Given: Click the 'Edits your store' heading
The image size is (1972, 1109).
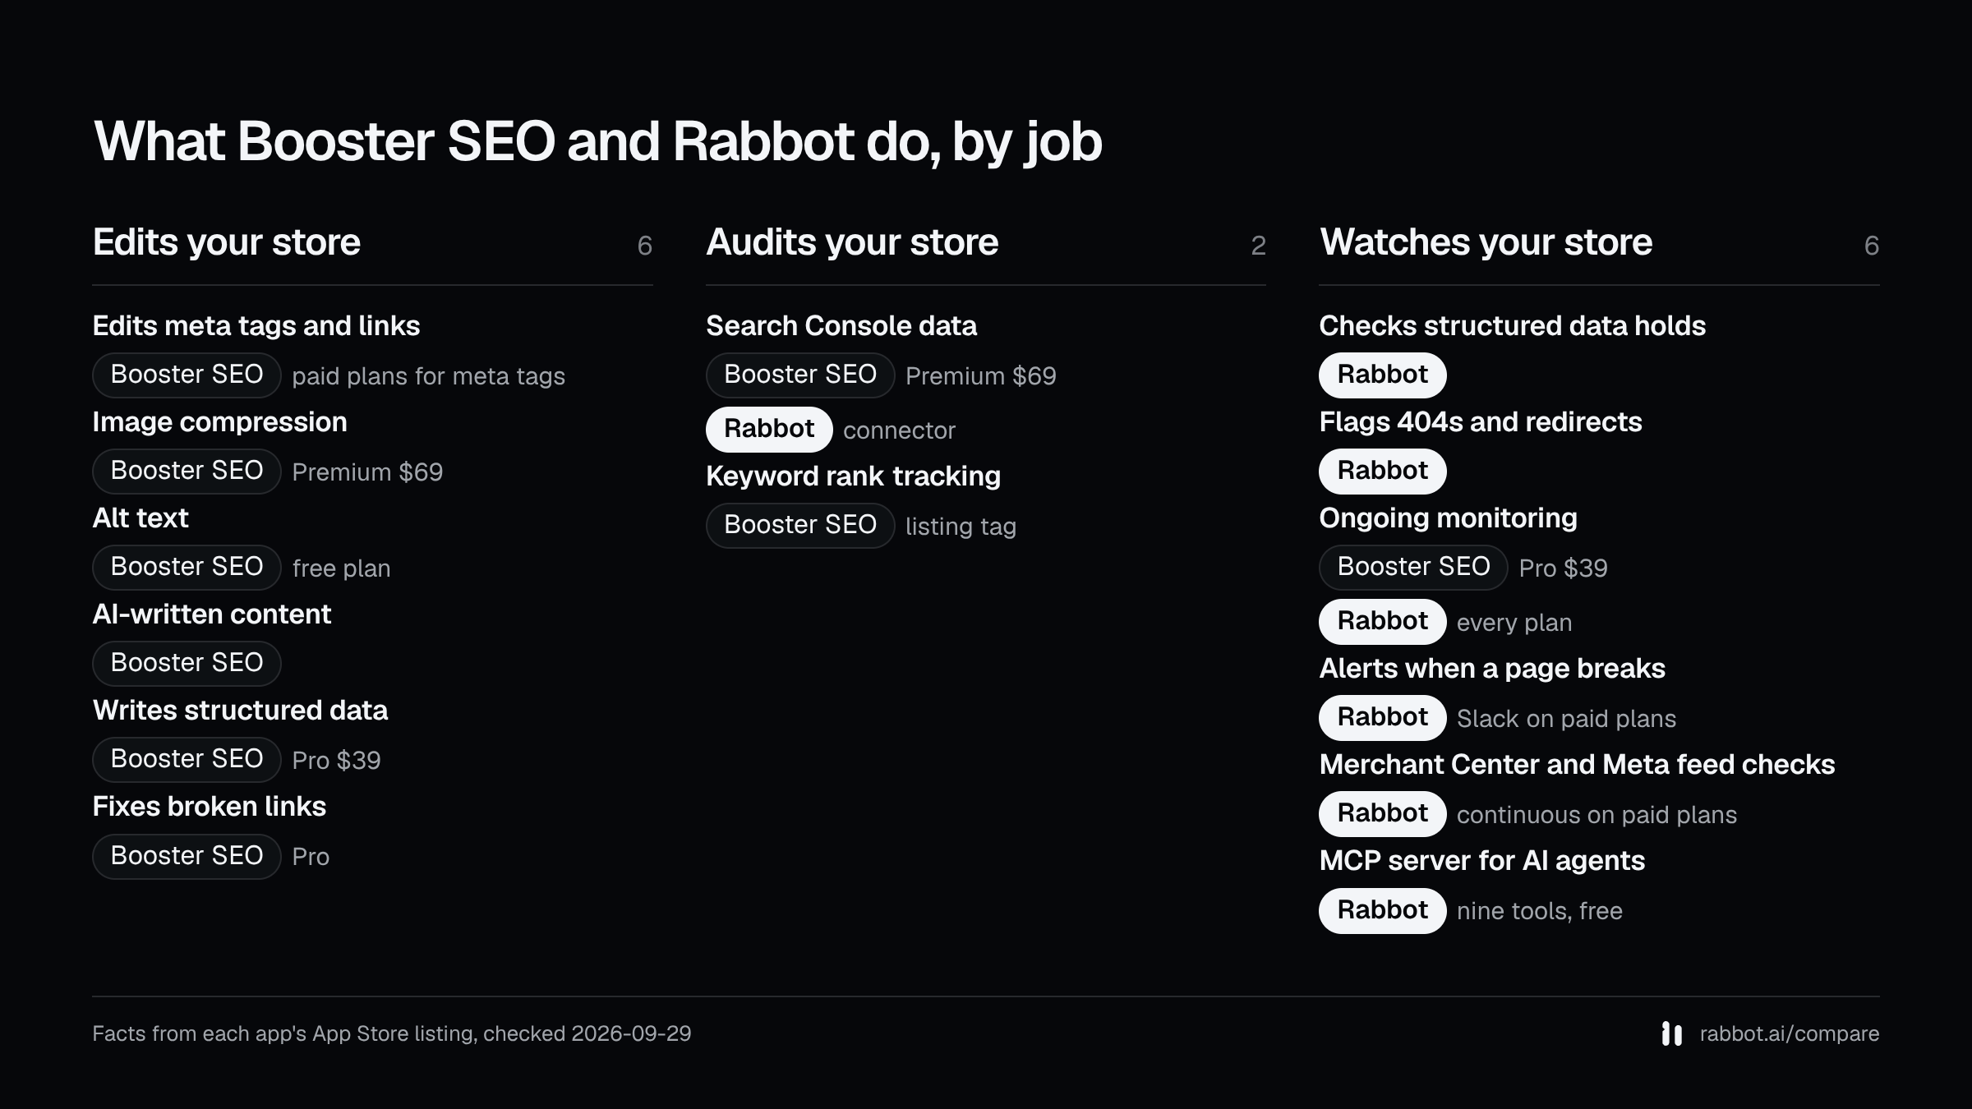Looking at the screenshot, I should point(226,242).
